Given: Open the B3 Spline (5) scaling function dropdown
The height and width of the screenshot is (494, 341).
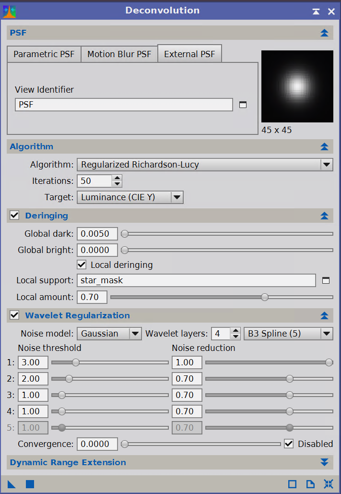Looking at the screenshot, I should tap(288, 334).
